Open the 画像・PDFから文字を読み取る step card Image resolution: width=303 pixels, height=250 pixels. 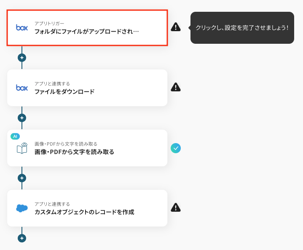point(87,148)
